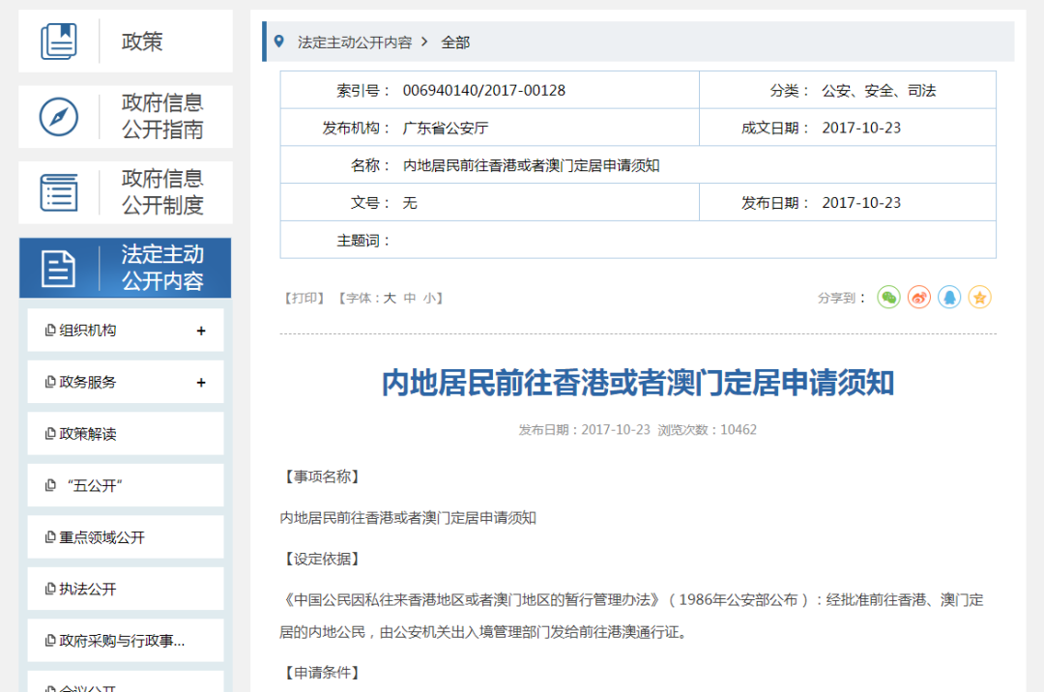Click the star favorite share icon

[x=979, y=297]
